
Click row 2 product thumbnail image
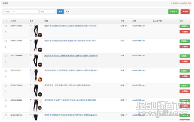pyautogui.click(x=36, y=46)
